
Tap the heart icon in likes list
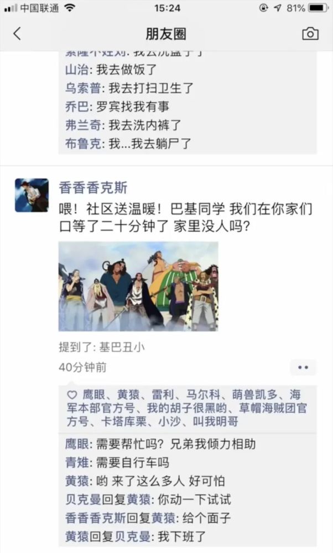click(72, 395)
